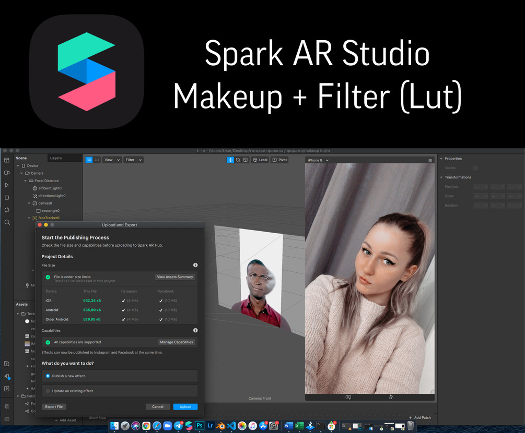
Task: Click the Capabilities info icon
Action: pyautogui.click(x=195, y=330)
